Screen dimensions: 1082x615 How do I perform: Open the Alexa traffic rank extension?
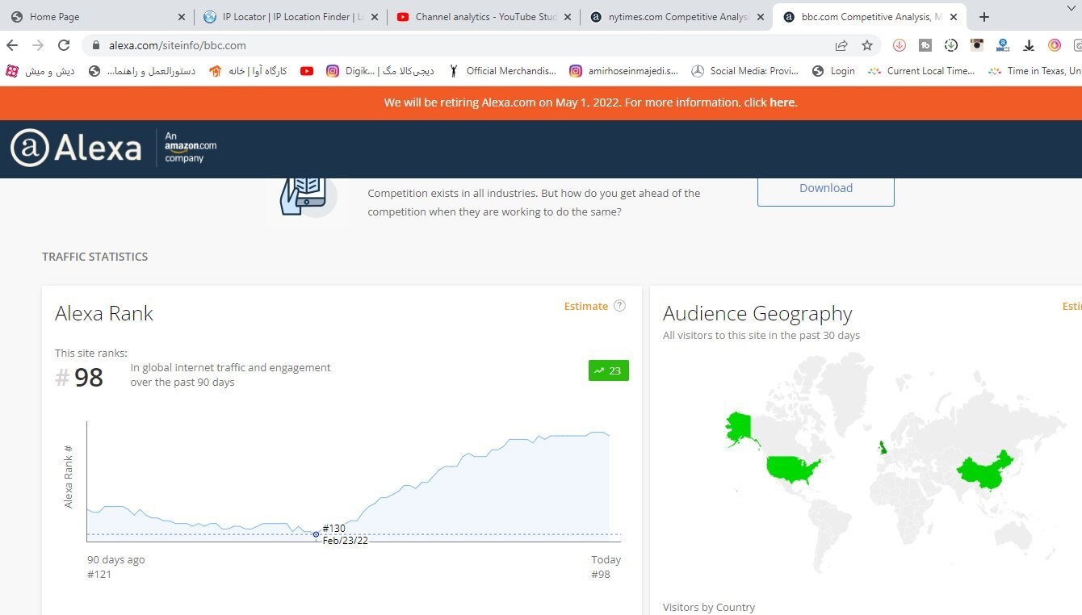click(x=1003, y=45)
